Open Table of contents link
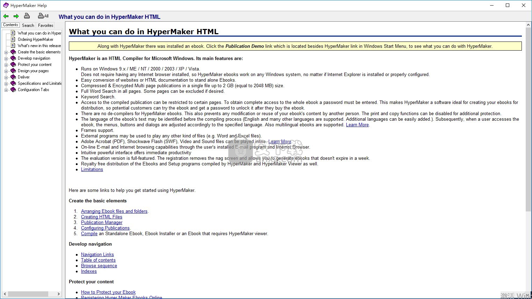Image resolution: width=532 pixels, height=299 pixels. pyautogui.click(x=98, y=260)
